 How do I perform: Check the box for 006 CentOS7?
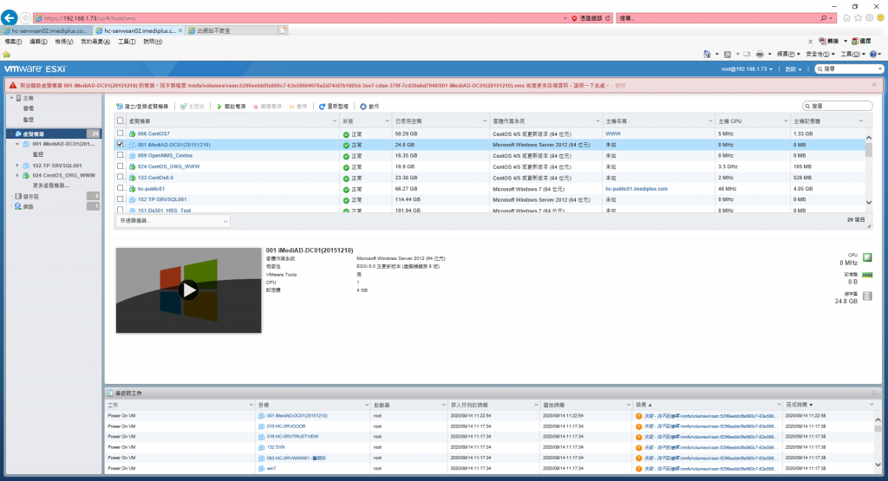pos(120,133)
